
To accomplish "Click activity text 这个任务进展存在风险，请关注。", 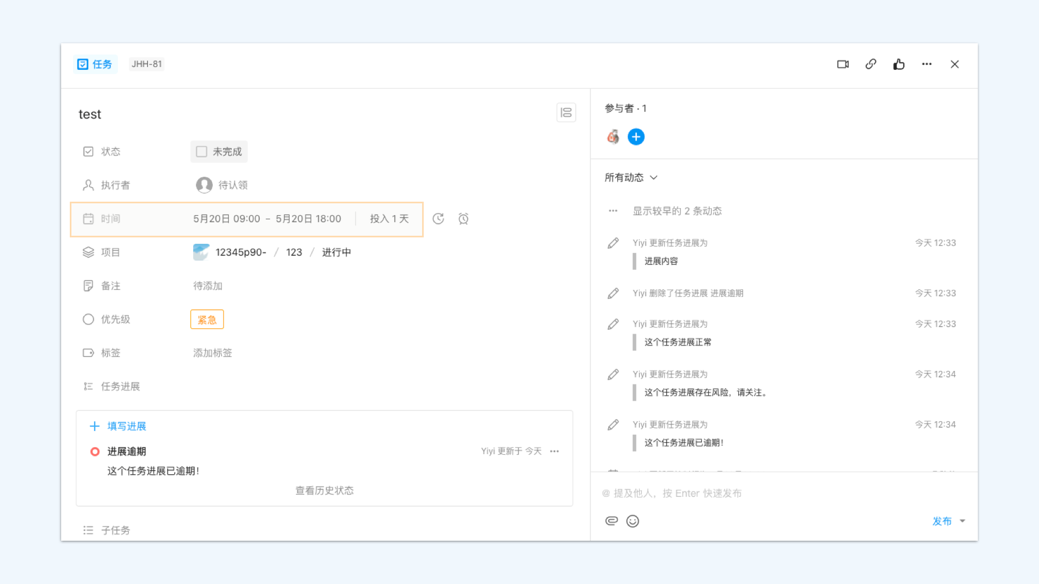I will tap(707, 393).
